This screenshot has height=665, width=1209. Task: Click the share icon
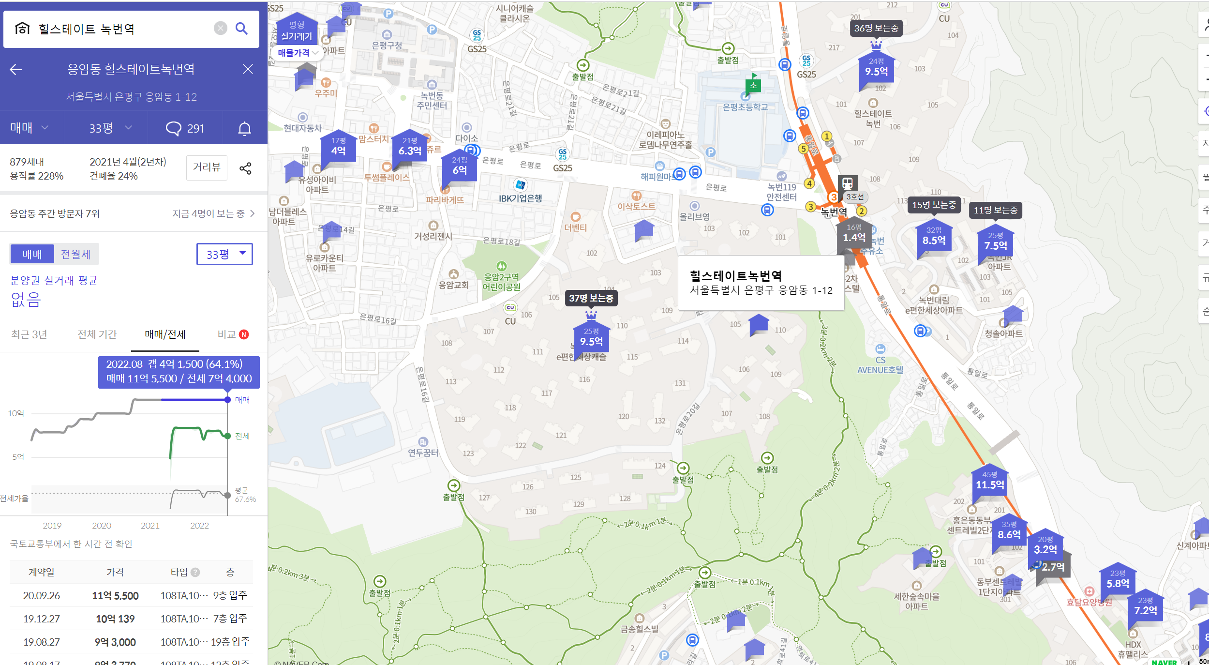(x=245, y=168)
